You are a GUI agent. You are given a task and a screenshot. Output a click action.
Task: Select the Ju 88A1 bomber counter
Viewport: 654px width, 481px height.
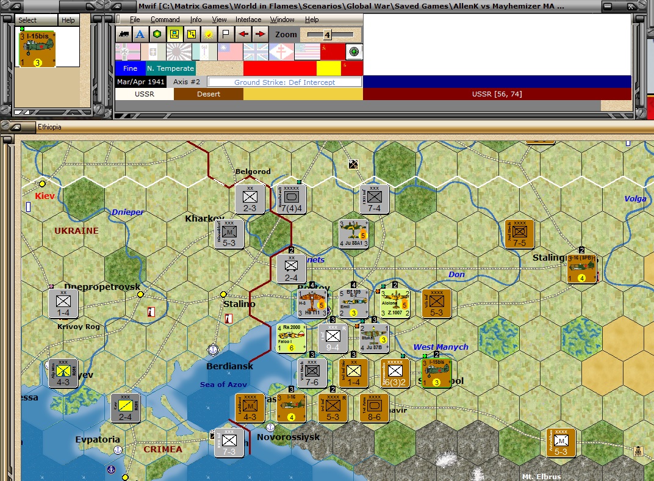click(x=353, y=234)
